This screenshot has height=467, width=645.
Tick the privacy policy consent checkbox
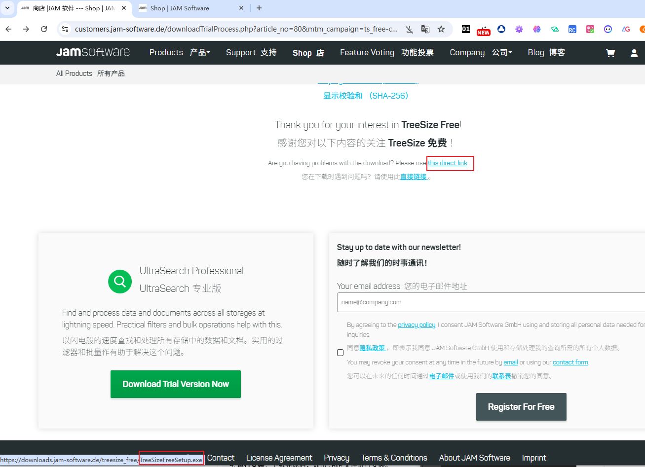[x=340, y=353]
